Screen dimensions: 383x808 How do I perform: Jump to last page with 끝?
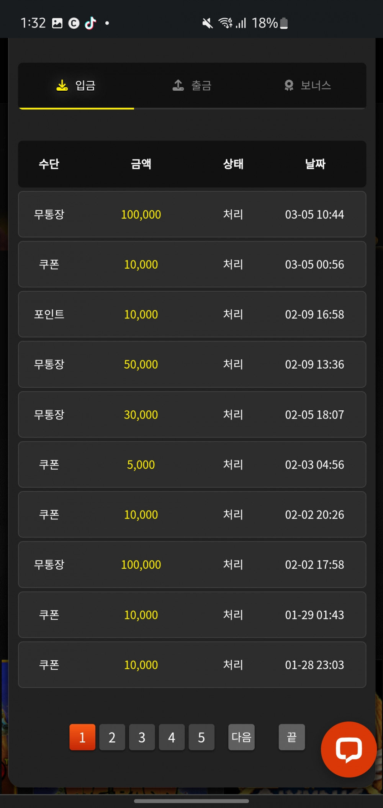292,737
